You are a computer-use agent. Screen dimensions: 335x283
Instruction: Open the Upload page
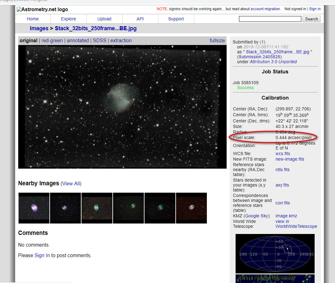click(104, 19)
